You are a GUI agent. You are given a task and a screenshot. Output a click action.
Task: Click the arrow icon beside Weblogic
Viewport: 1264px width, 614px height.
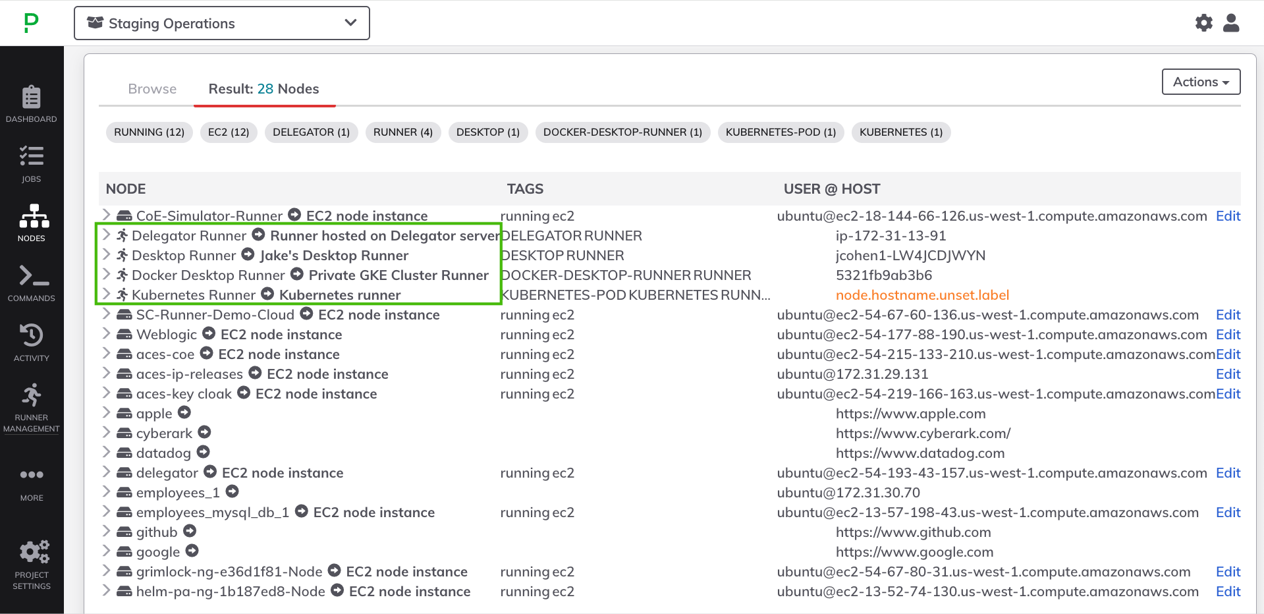point(209,333)
